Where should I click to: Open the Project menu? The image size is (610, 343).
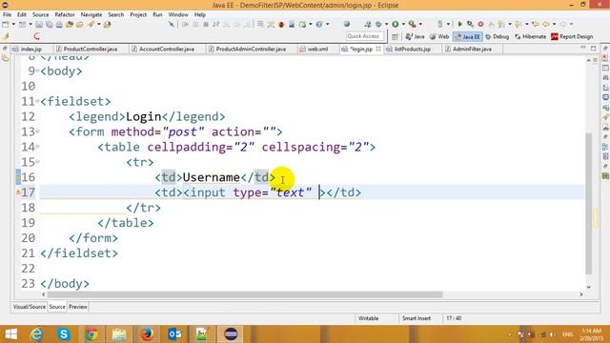click(x=138, y=14)
